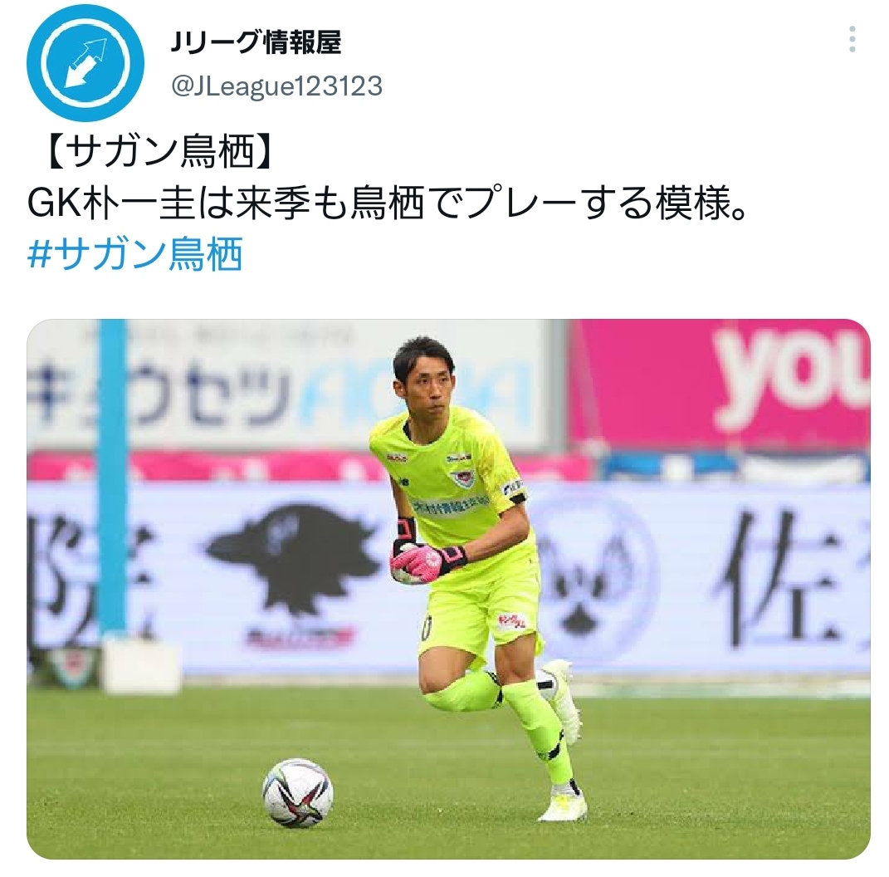
Task: Open the @JLeague123123 handle
Action: point(276,86)
